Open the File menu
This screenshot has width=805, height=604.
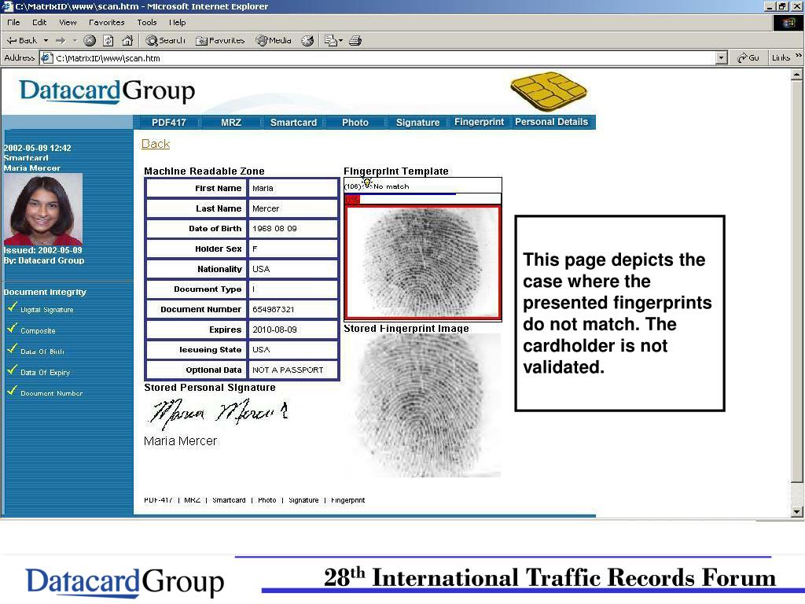click(13, 23)
